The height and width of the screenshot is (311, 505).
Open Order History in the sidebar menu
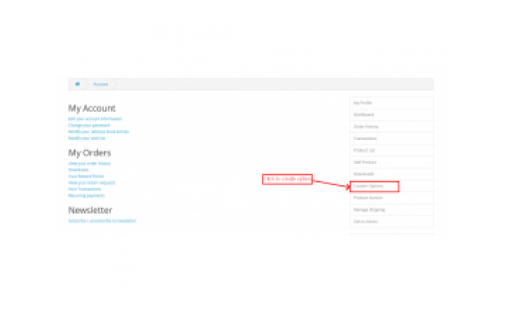(x=392, y=127)
